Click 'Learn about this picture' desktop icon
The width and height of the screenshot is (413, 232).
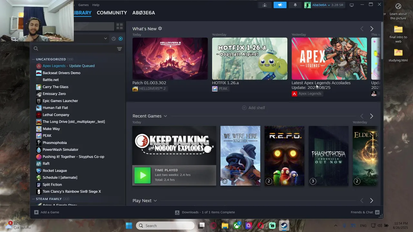click(x=398, y=12)
